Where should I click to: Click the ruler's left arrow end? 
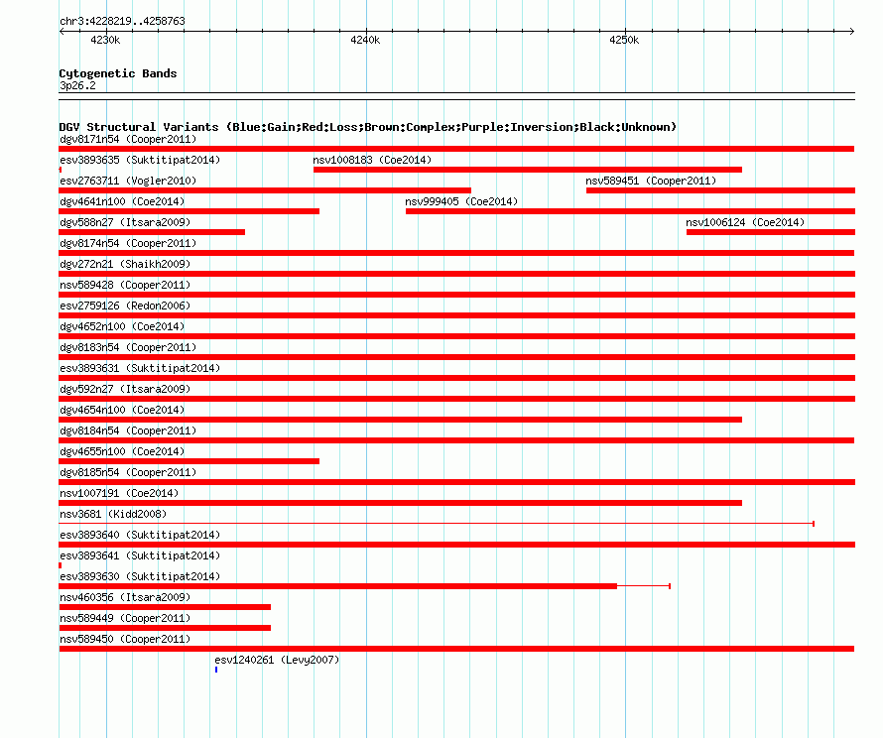coord(63,32)
